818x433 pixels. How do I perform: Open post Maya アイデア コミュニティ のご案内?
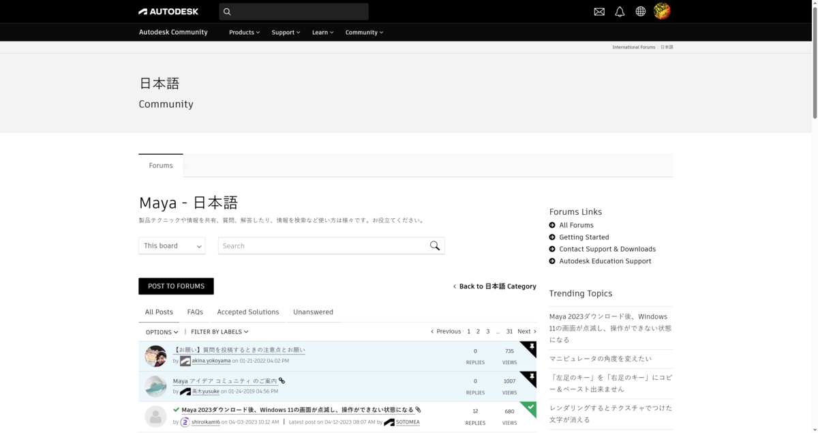tap(225, 381)
